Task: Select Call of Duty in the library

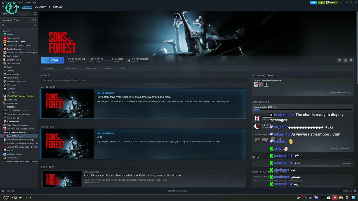Action: [13, 56]
